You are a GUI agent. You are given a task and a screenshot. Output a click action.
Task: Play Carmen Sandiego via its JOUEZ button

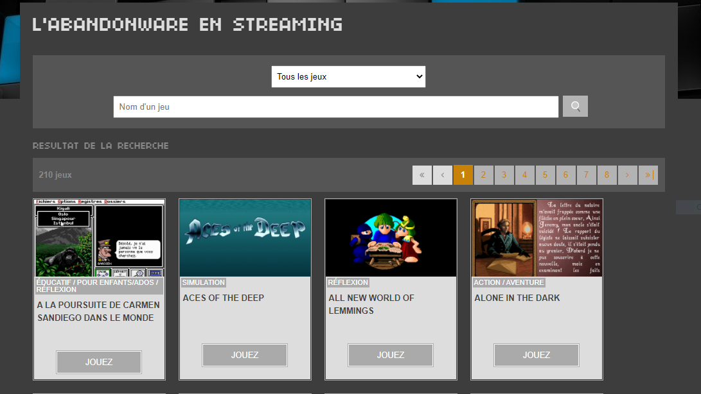[x=99, y=362]
